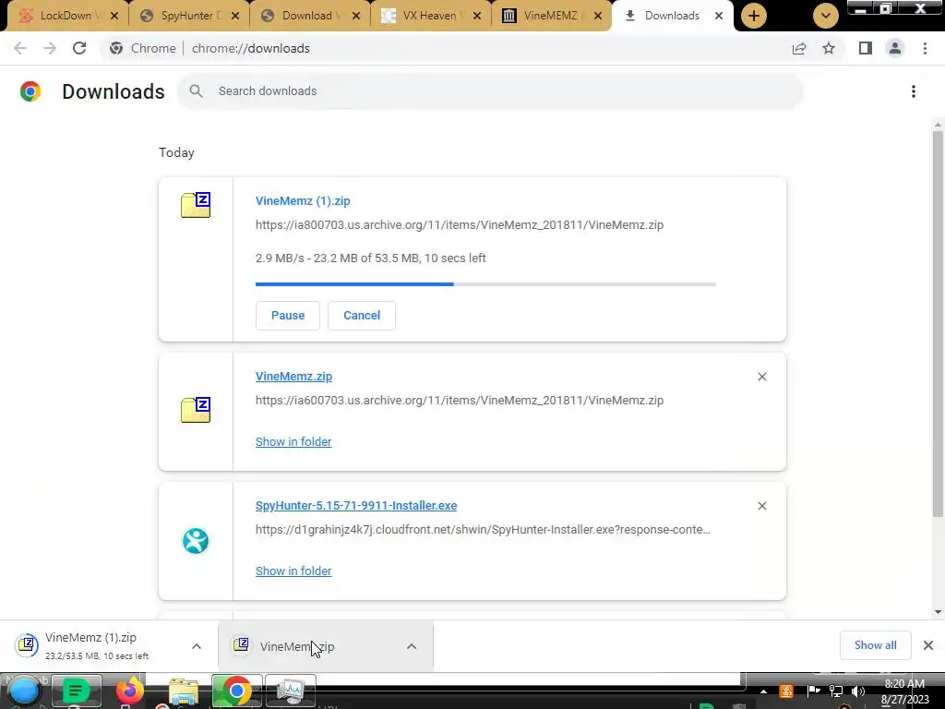Show VineMemz.zip in folder
The image size is (945, 709).
(x=293, y=441)
